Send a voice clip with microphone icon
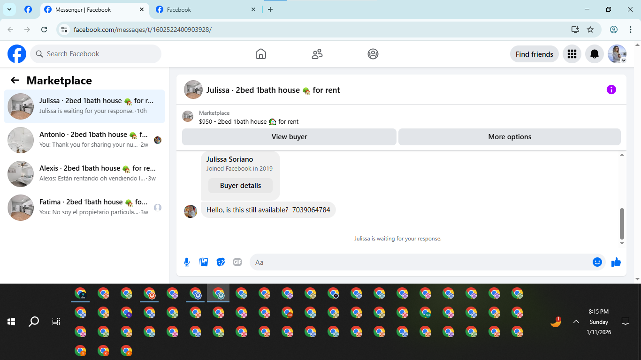Viewport: 641px width, 360px height. (187, 262)
